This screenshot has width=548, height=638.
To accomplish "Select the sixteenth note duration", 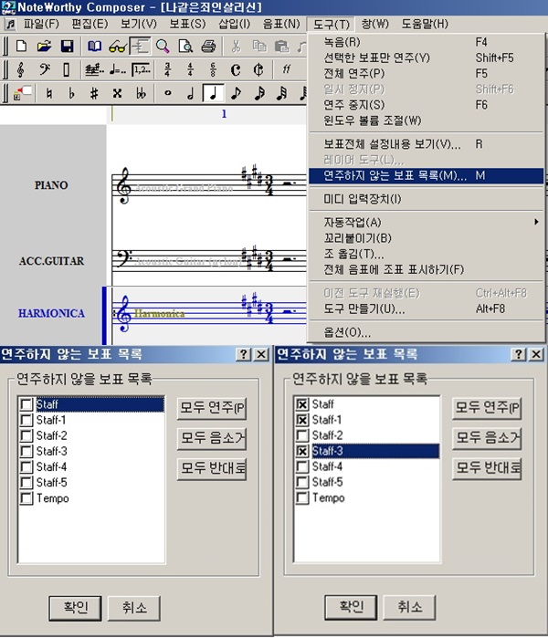I will [259, 94].
